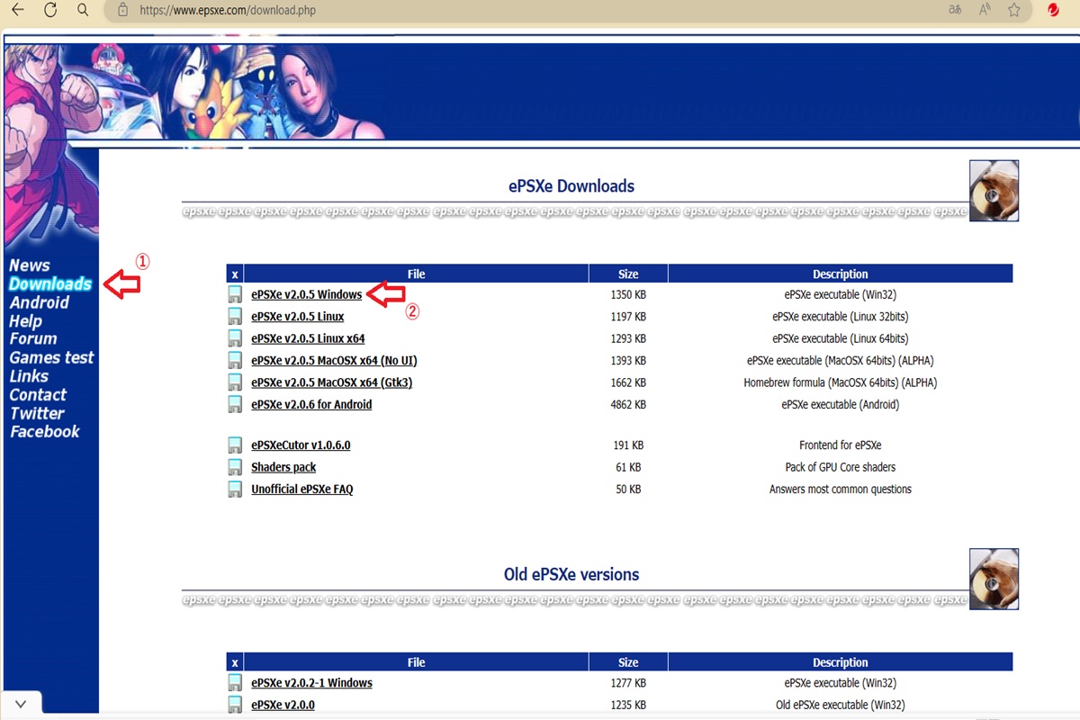Image resolution: width=1080 pixels, height=720 pixels.
Task: Expand the chevron at bottom-left corner
Action: click(22, 704)
